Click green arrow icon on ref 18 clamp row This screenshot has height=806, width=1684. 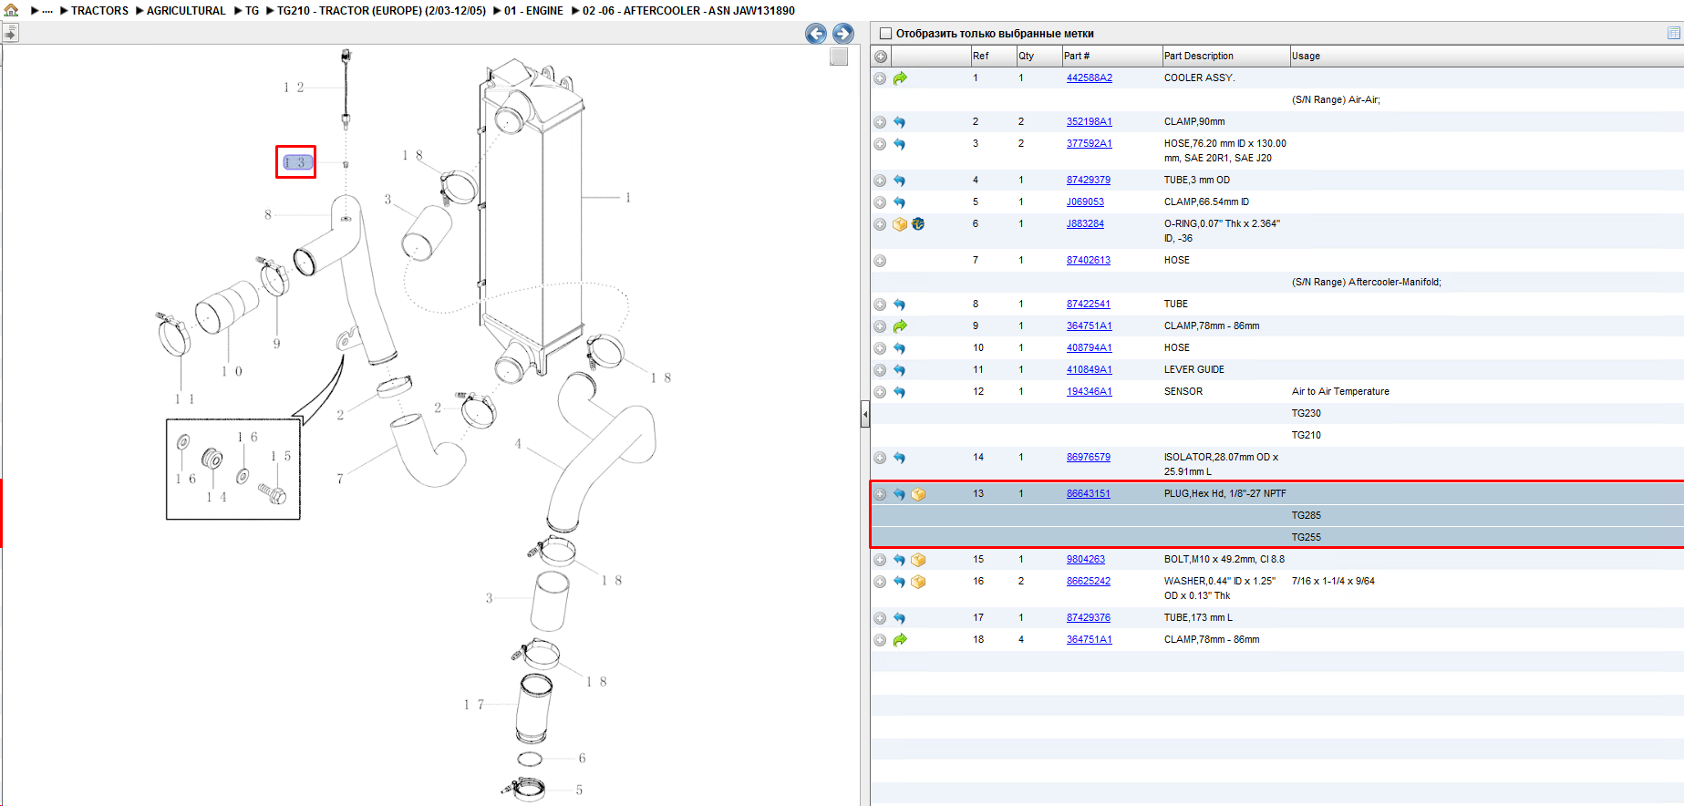(900, 640)
